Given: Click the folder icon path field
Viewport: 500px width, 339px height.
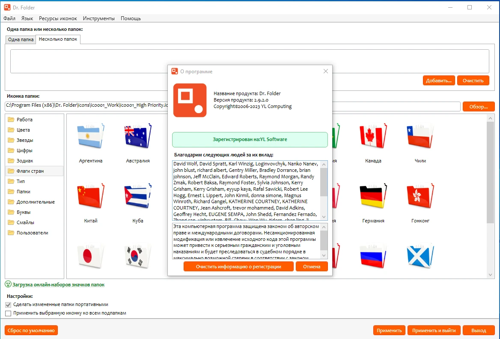Looking at the screenshot, I should [233, 106].
